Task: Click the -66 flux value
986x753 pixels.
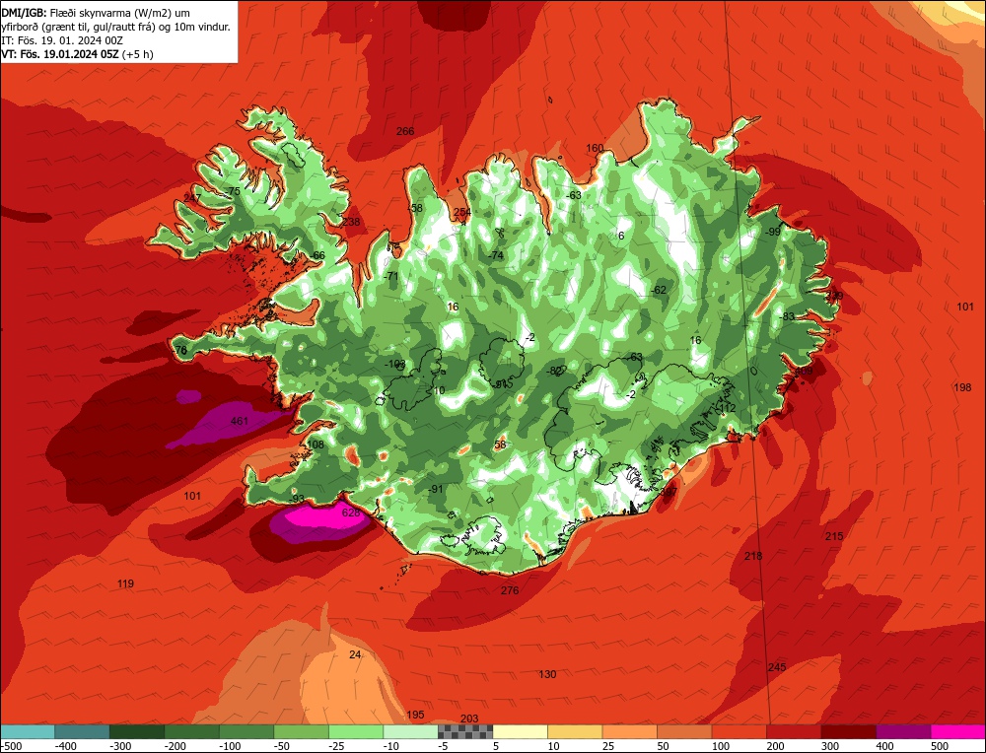Action: 317,255
